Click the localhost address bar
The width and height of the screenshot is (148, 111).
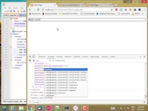point(76,10)
